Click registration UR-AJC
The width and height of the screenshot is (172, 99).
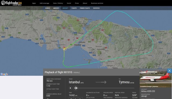click(x=144, y=96)
